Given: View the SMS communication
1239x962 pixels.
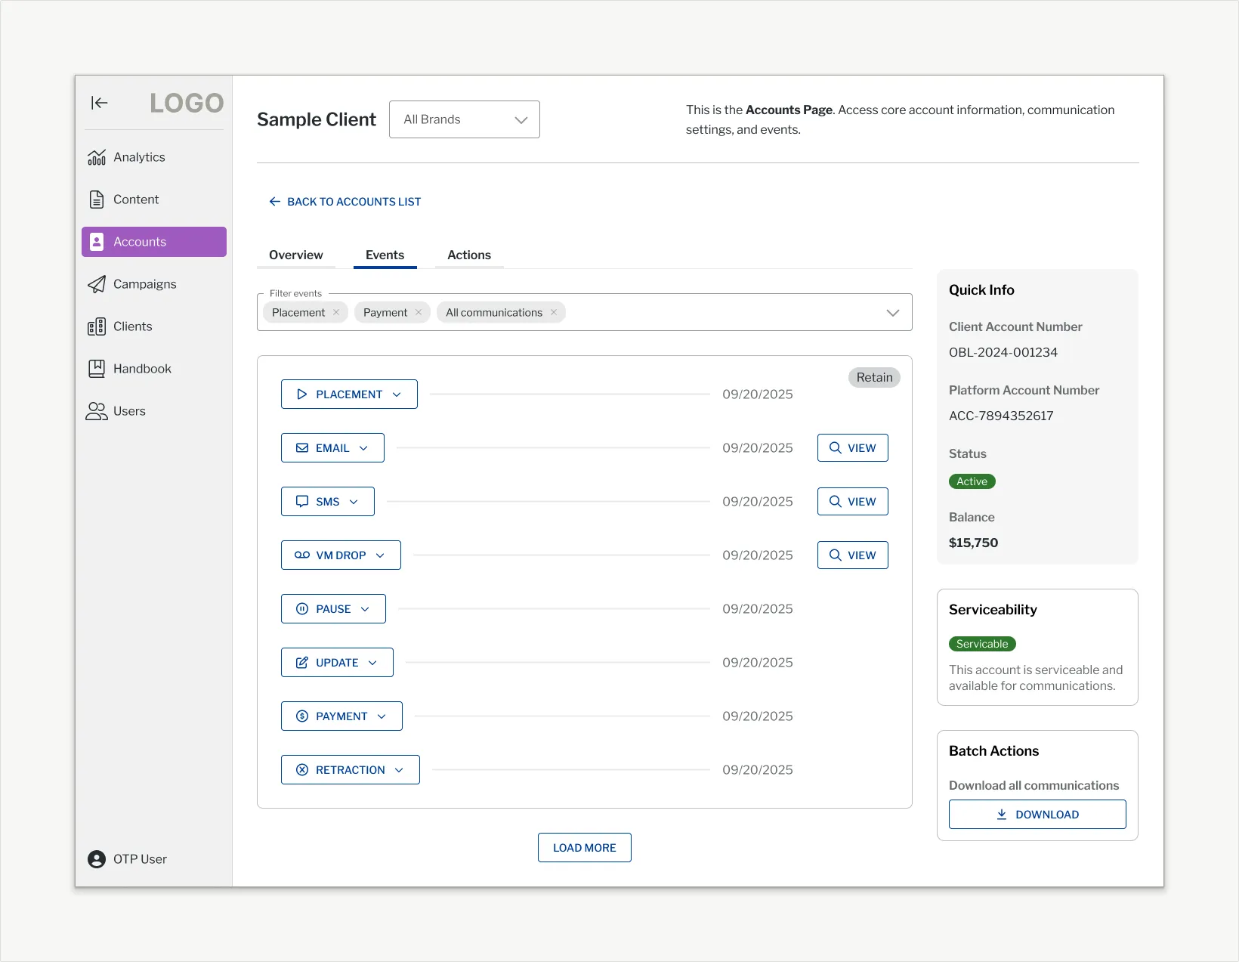Looking at the screenshot, I should 853,502.
